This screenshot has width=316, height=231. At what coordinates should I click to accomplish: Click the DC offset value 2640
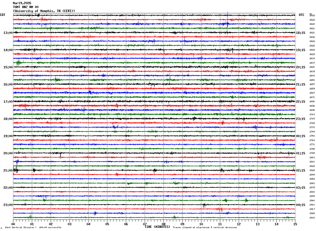point(312,67)
